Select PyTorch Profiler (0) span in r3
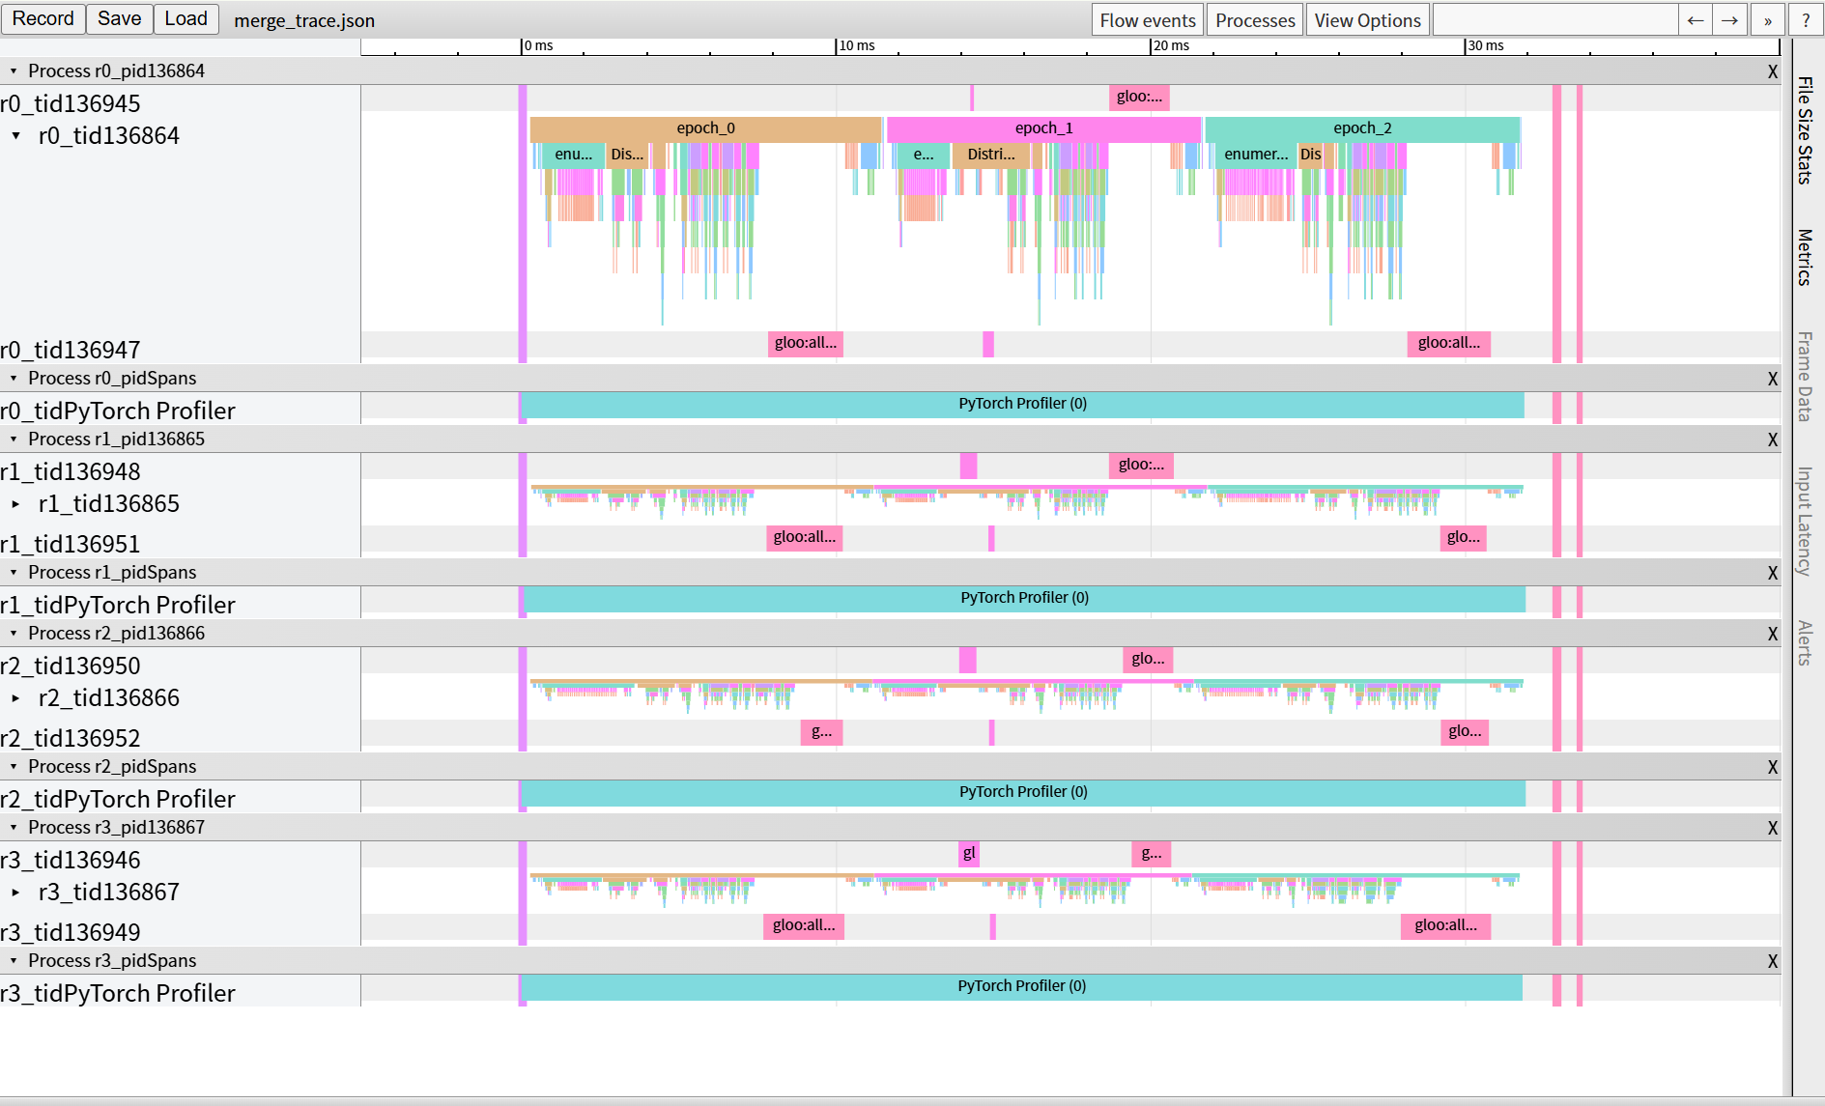 [1021, 987]
